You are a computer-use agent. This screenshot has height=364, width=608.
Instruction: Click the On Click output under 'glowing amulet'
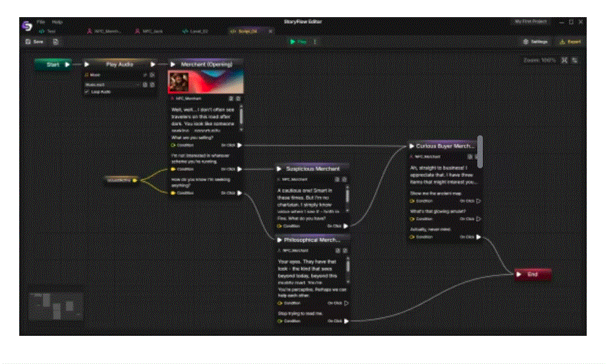479,219
